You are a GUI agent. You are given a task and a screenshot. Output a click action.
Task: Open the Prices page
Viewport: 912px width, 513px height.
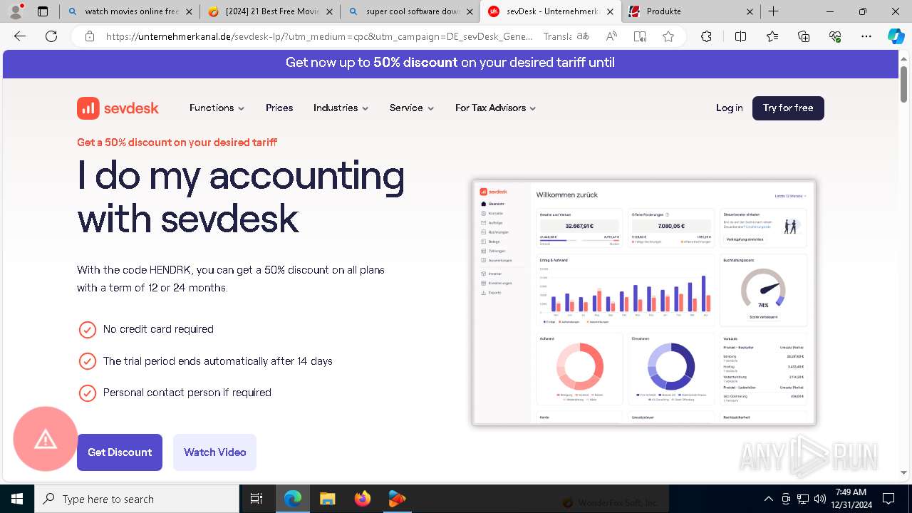pos(279,108)
